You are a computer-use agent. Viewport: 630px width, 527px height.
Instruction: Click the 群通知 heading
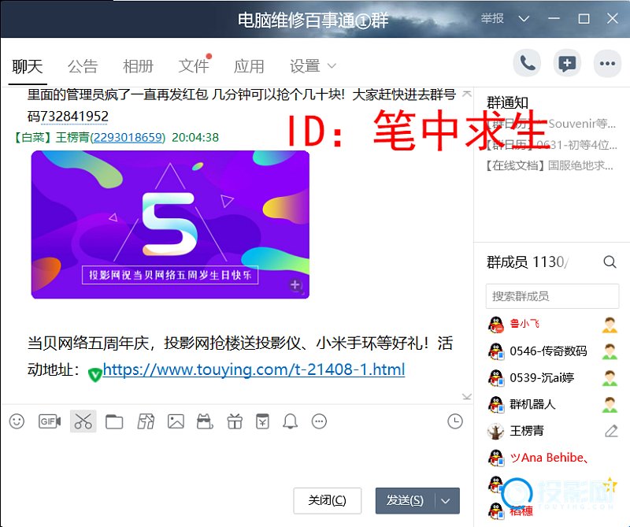507,102
